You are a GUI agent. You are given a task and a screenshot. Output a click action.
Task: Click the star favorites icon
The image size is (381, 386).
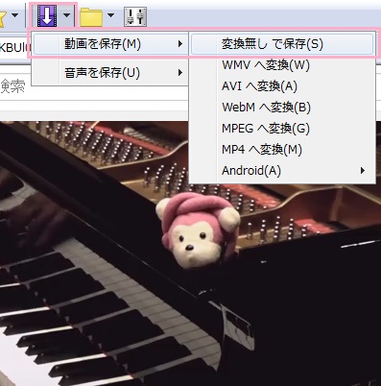click(3, 17)
